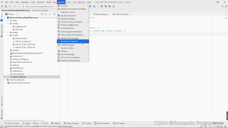This screenshot has height=128, width=228.
Task: Open System Profiler submenu
Action: point(73,48)
